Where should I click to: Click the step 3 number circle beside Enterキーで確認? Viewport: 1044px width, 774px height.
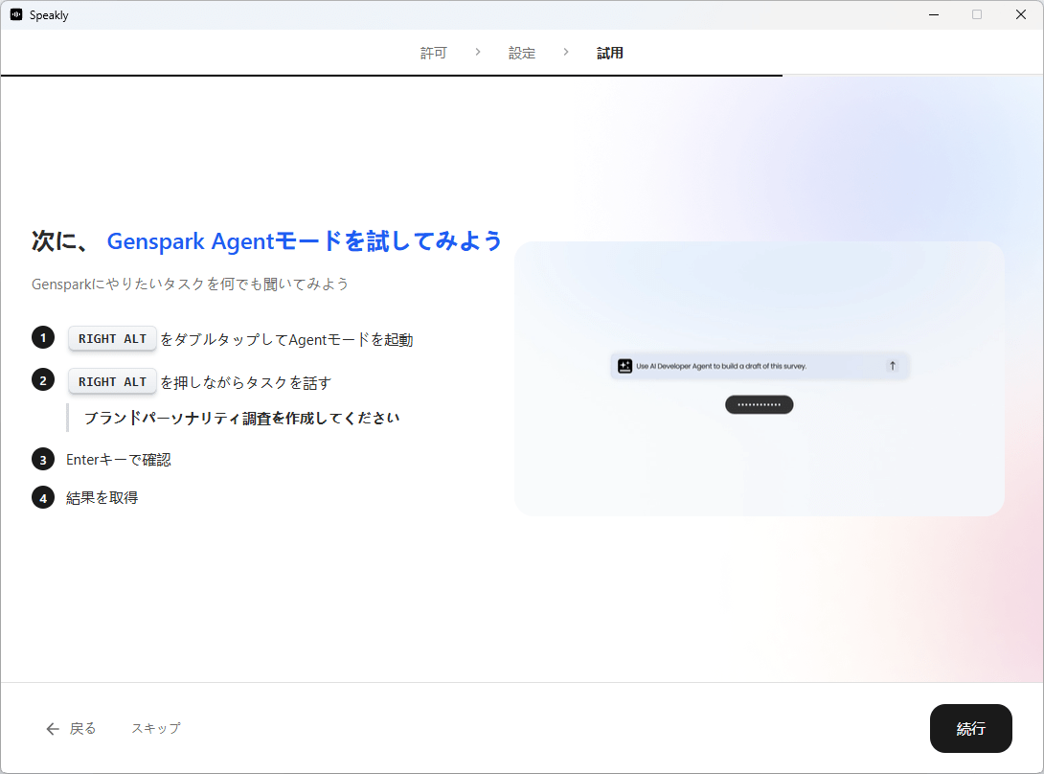43,459
